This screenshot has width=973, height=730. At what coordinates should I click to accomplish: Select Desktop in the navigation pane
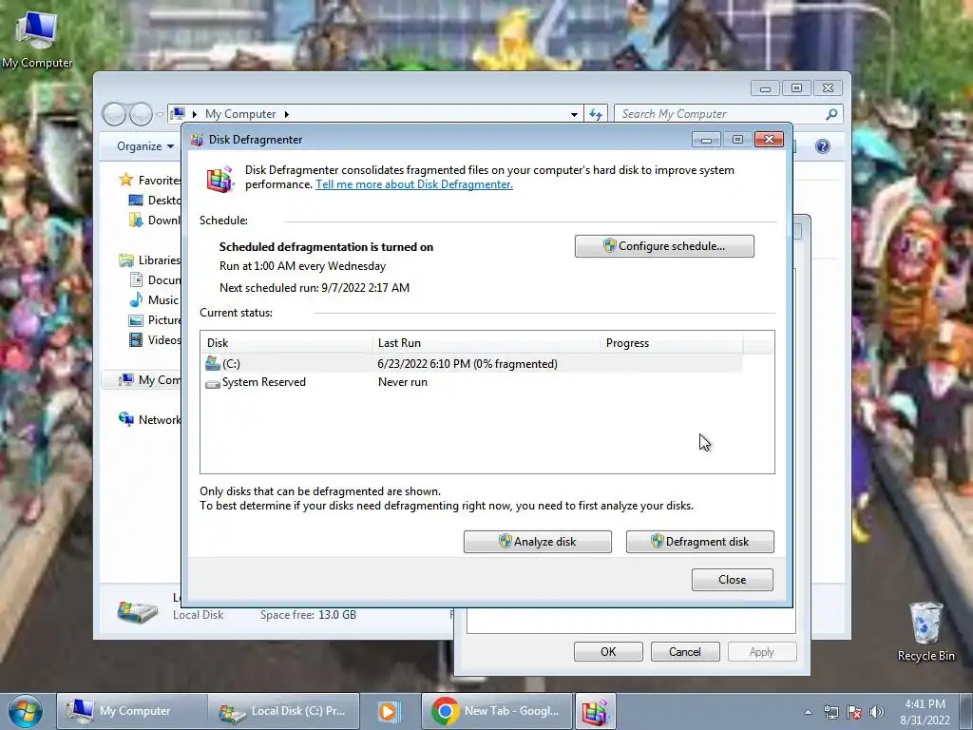coord(155,200)
